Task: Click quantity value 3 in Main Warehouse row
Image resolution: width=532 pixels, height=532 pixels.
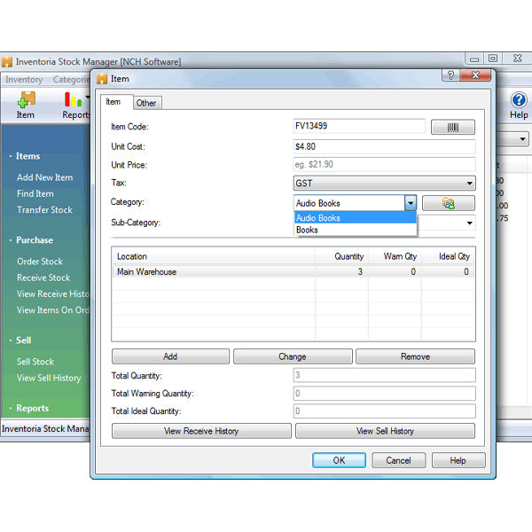Action: [360, 272]
